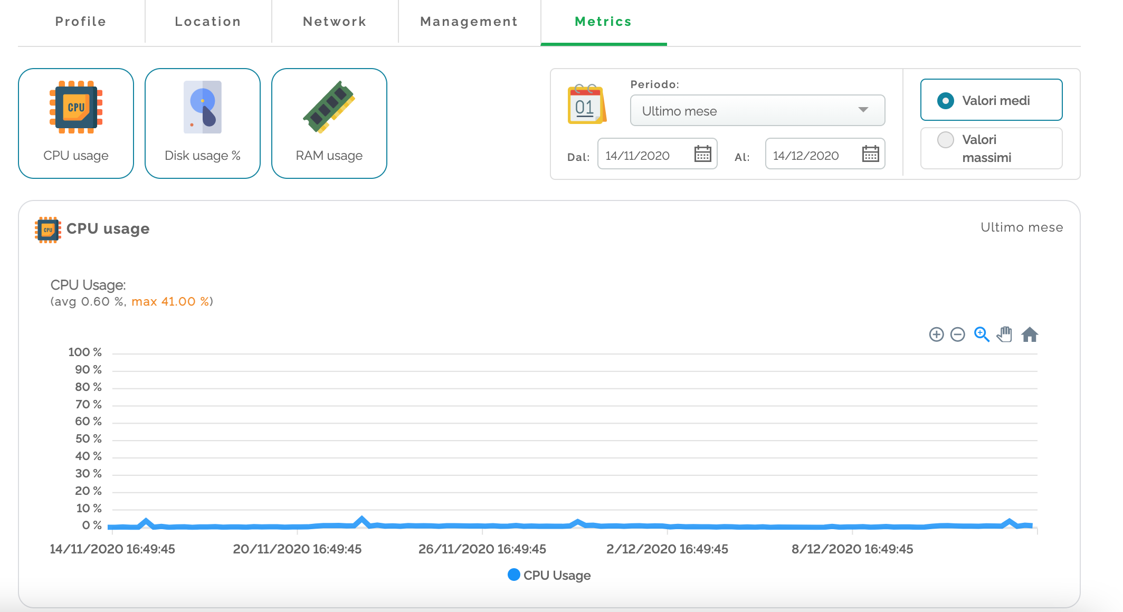Open the CPU usage metric card

(76, 123)
